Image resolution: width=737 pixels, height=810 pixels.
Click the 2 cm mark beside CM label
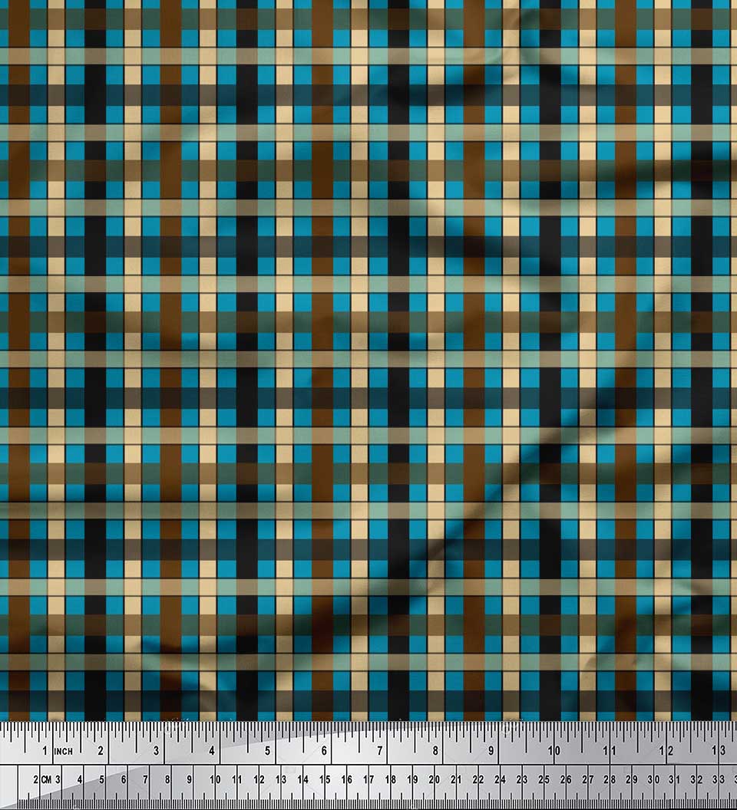35,780
